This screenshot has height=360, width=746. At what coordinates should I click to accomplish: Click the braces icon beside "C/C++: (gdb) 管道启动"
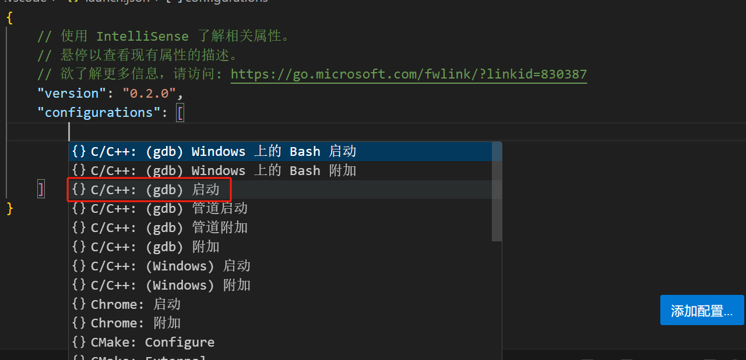click(79, 208)
